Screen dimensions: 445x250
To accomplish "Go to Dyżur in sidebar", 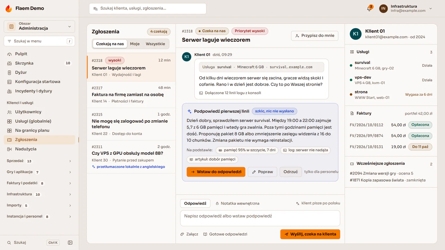I will [x=39, y=72].
